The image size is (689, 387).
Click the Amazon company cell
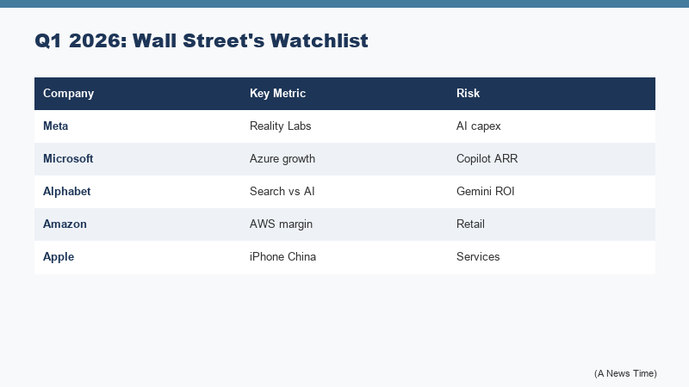tap(65, 224)
